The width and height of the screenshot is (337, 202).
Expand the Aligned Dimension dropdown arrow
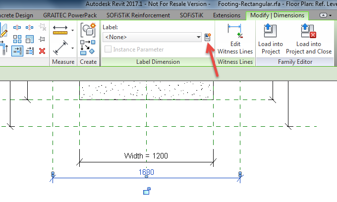(73, 48)
